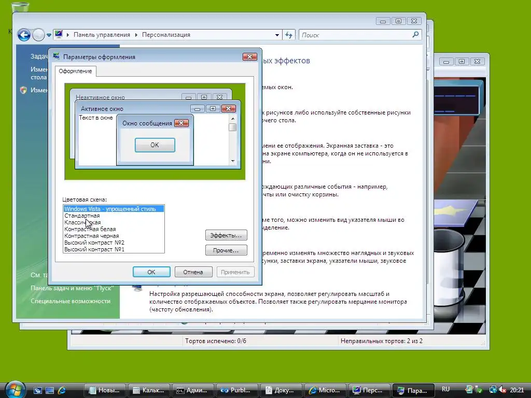Click the display settings icon near bottom

137,288
